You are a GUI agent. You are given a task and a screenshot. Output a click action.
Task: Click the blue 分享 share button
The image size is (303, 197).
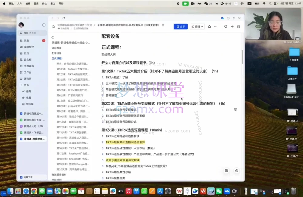(181, 26)
